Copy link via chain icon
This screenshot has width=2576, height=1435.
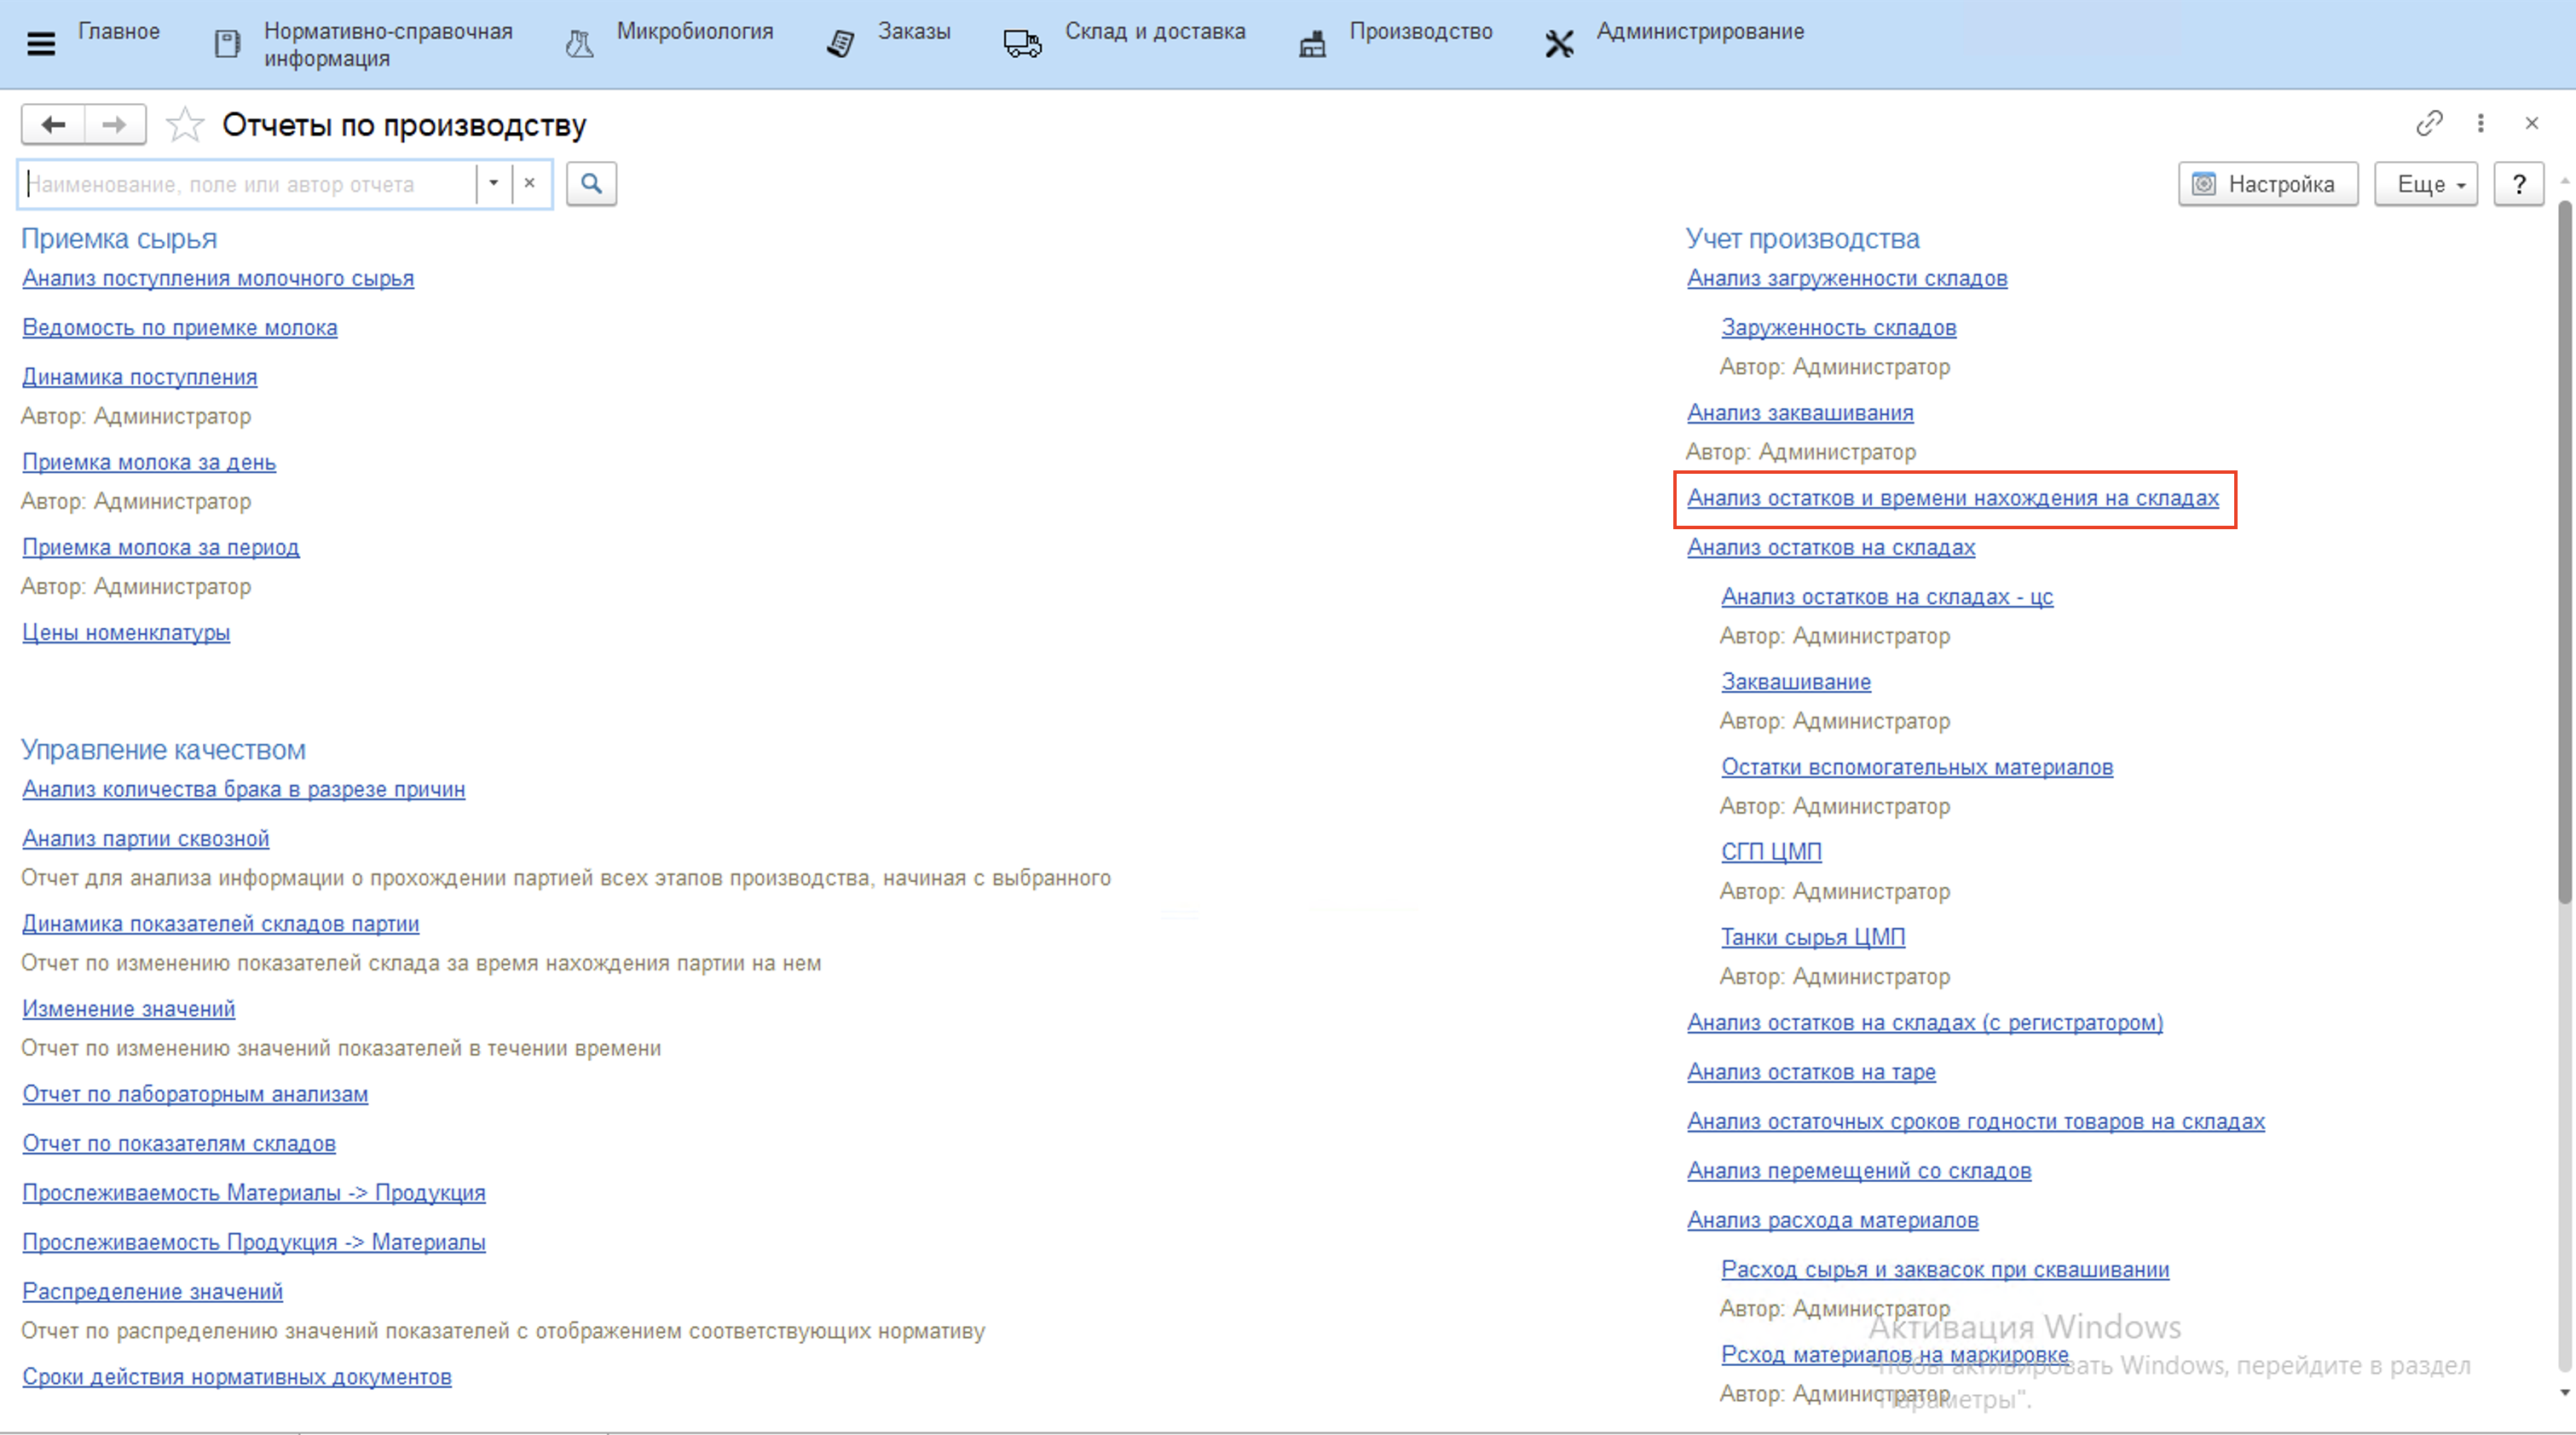pyautogui.click(x=2429, y=123)
